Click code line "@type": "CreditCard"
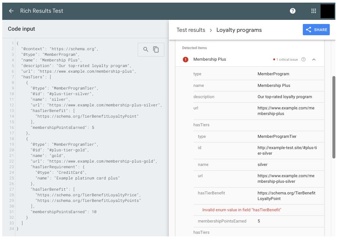Viewport: 338px width, 242px height. 61,173
